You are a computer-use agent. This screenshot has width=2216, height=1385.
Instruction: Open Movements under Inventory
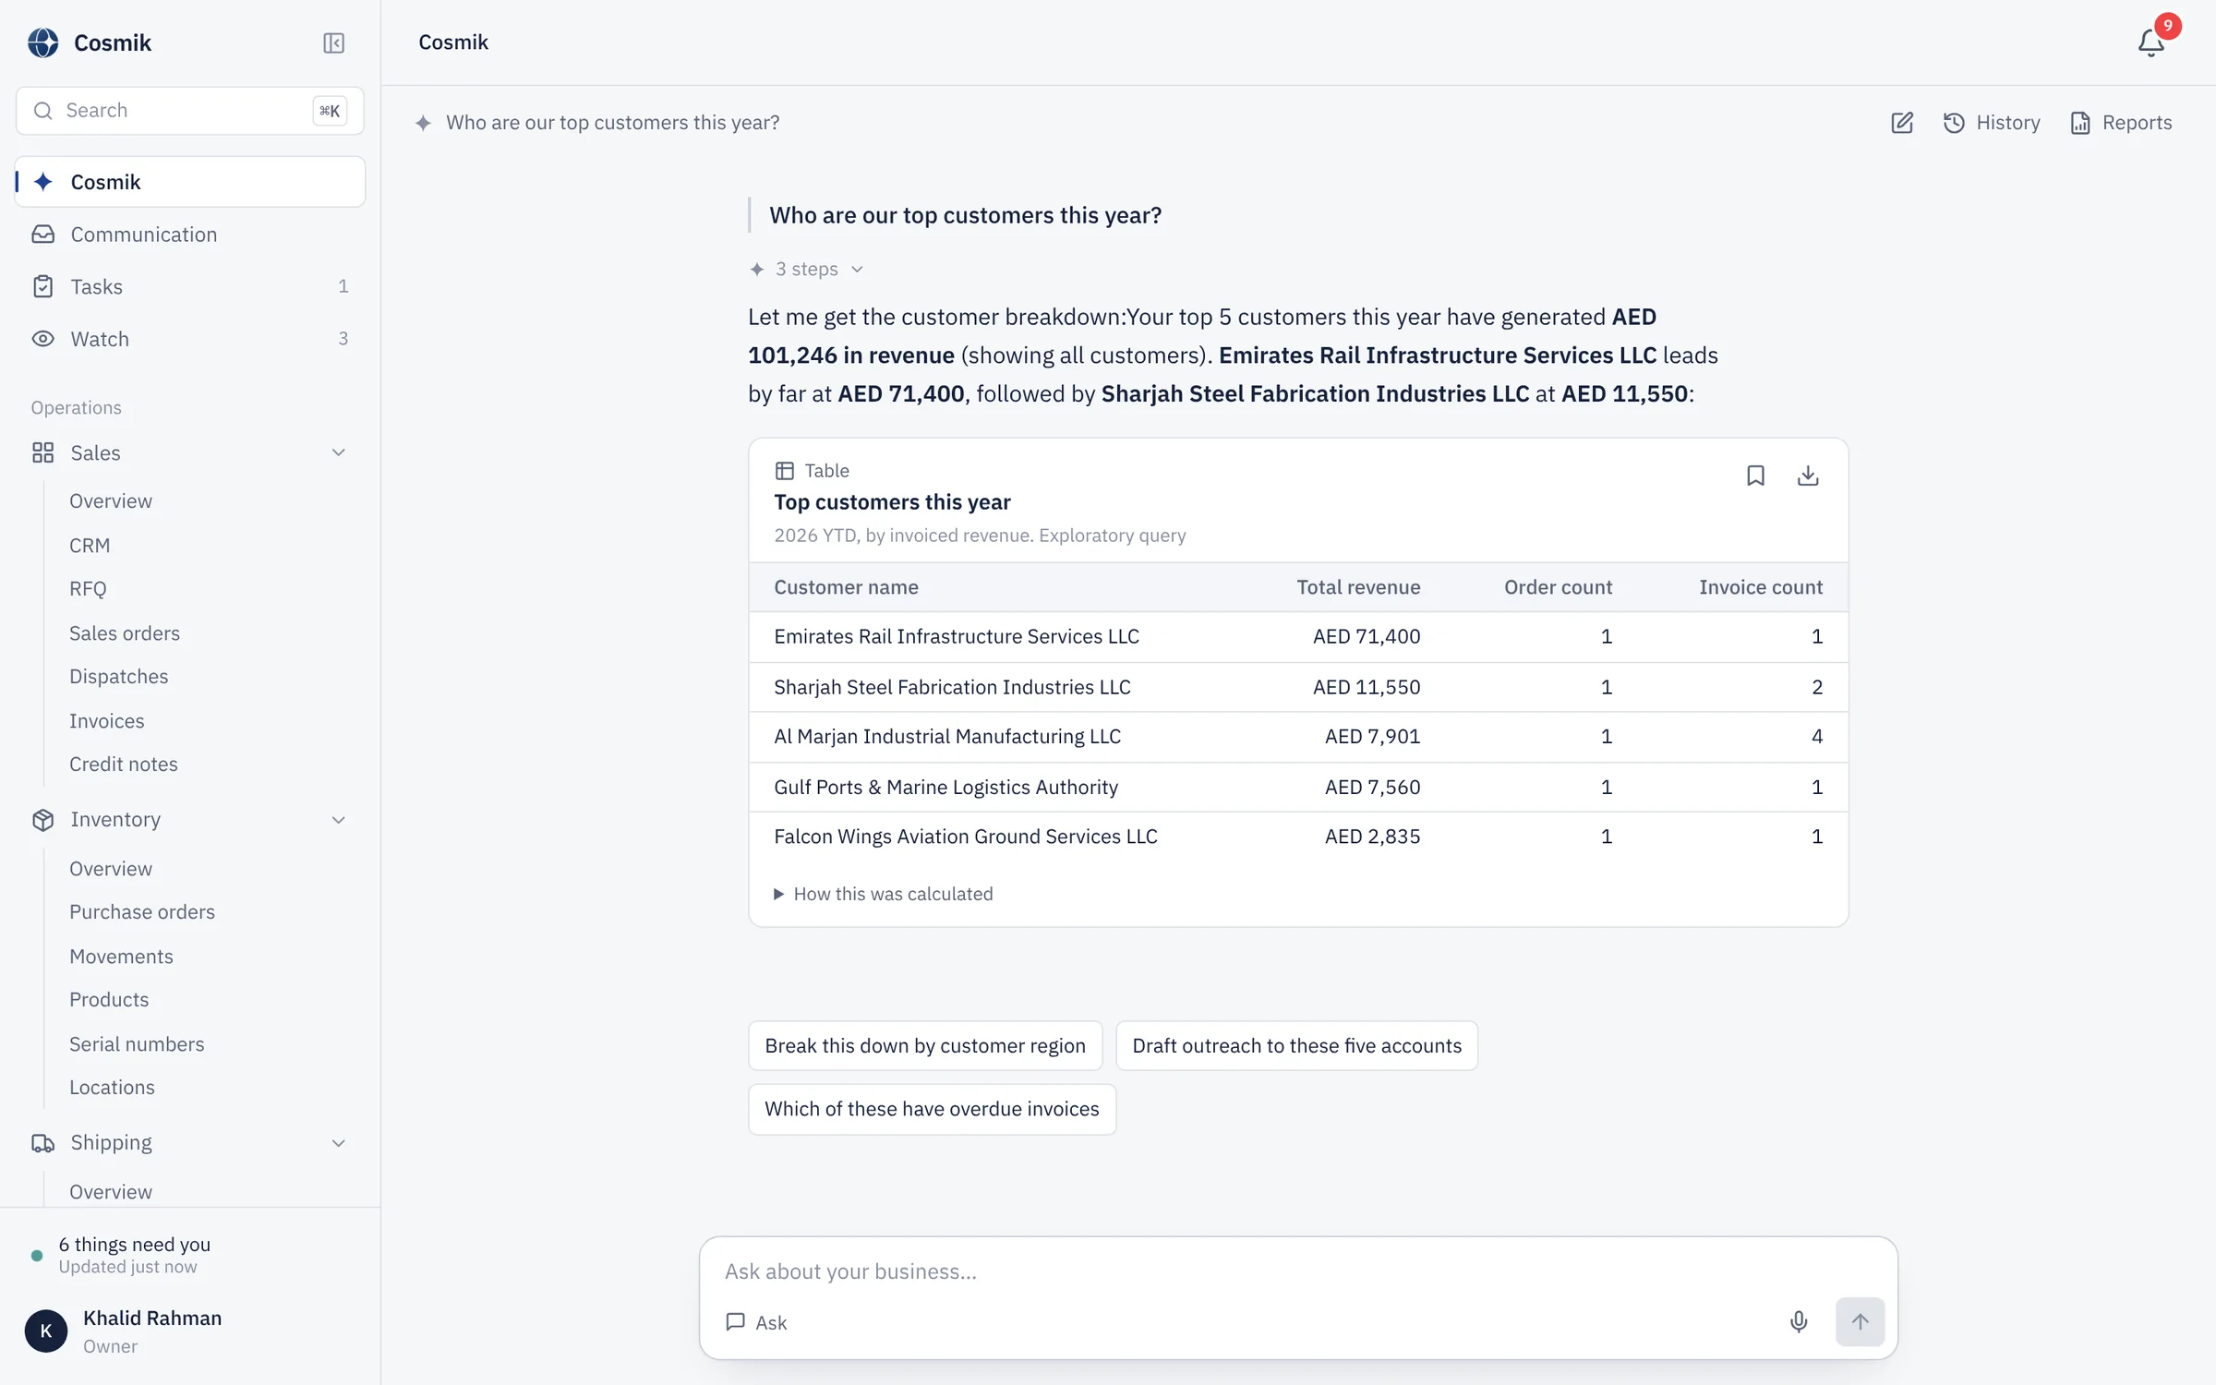[x=121, y=957]
